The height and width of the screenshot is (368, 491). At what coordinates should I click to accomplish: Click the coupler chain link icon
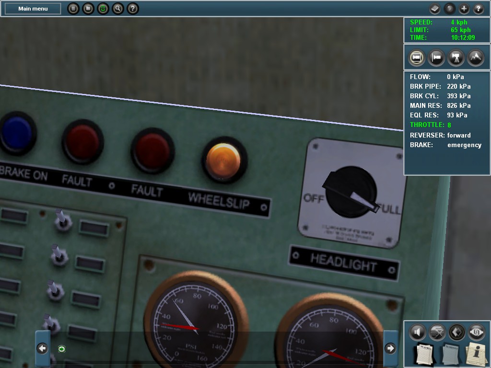click(477, 332)
